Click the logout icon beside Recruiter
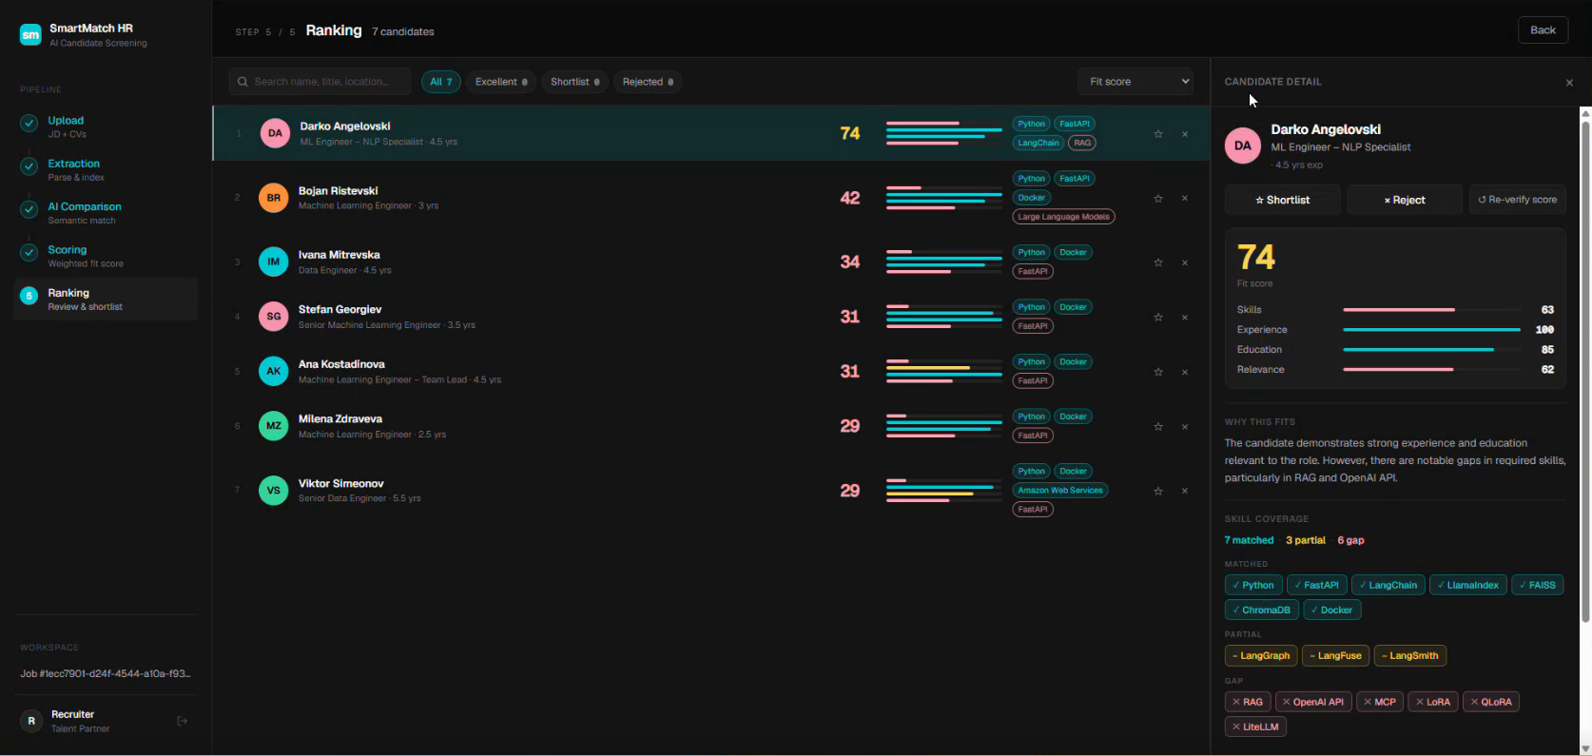The height and width of the screenshot is (756, 1592). [x=183, y=722]
